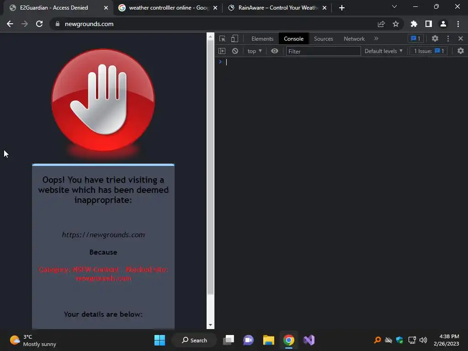
Task: Open the Network panel
Action: tap(354, 39)
